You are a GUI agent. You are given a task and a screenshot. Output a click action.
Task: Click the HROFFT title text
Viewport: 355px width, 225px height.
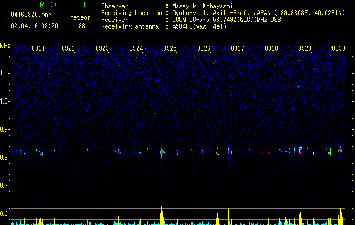point(58,4)
